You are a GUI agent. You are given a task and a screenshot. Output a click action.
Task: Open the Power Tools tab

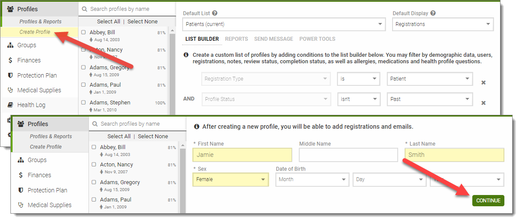pos(317,39)
